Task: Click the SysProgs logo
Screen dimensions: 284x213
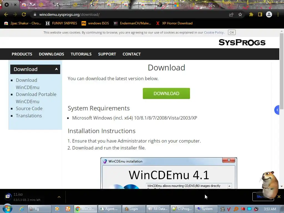Action: pyautogui.click(x=242, y=42)
